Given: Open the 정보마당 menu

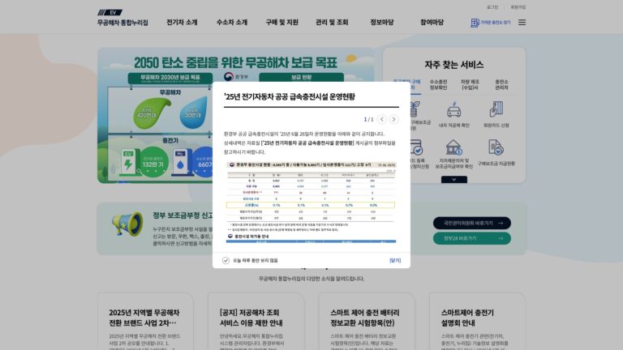Looking at the screenshot, I should pos(382,22).
